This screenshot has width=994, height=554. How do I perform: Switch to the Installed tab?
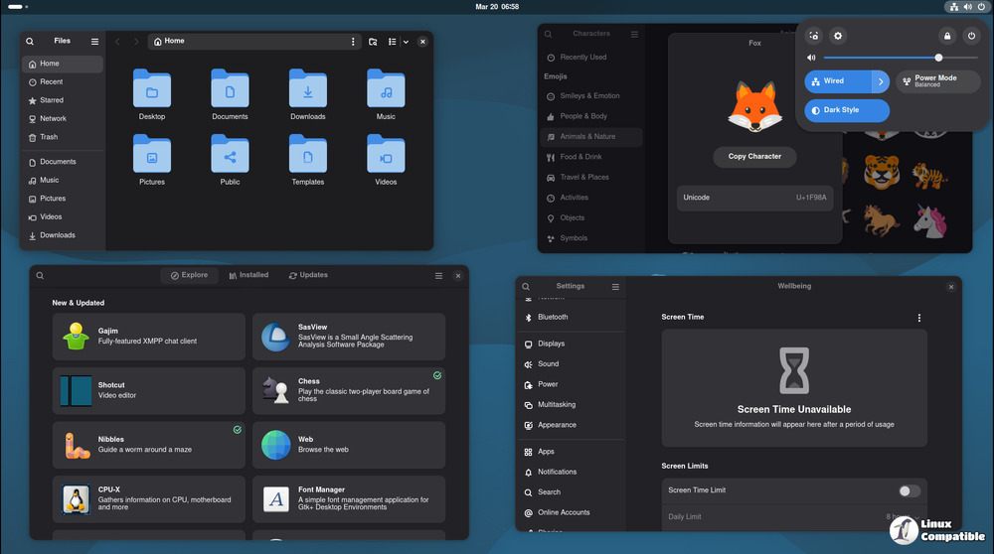248,275
